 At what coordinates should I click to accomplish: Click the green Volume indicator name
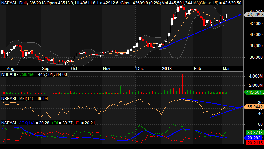26,74
